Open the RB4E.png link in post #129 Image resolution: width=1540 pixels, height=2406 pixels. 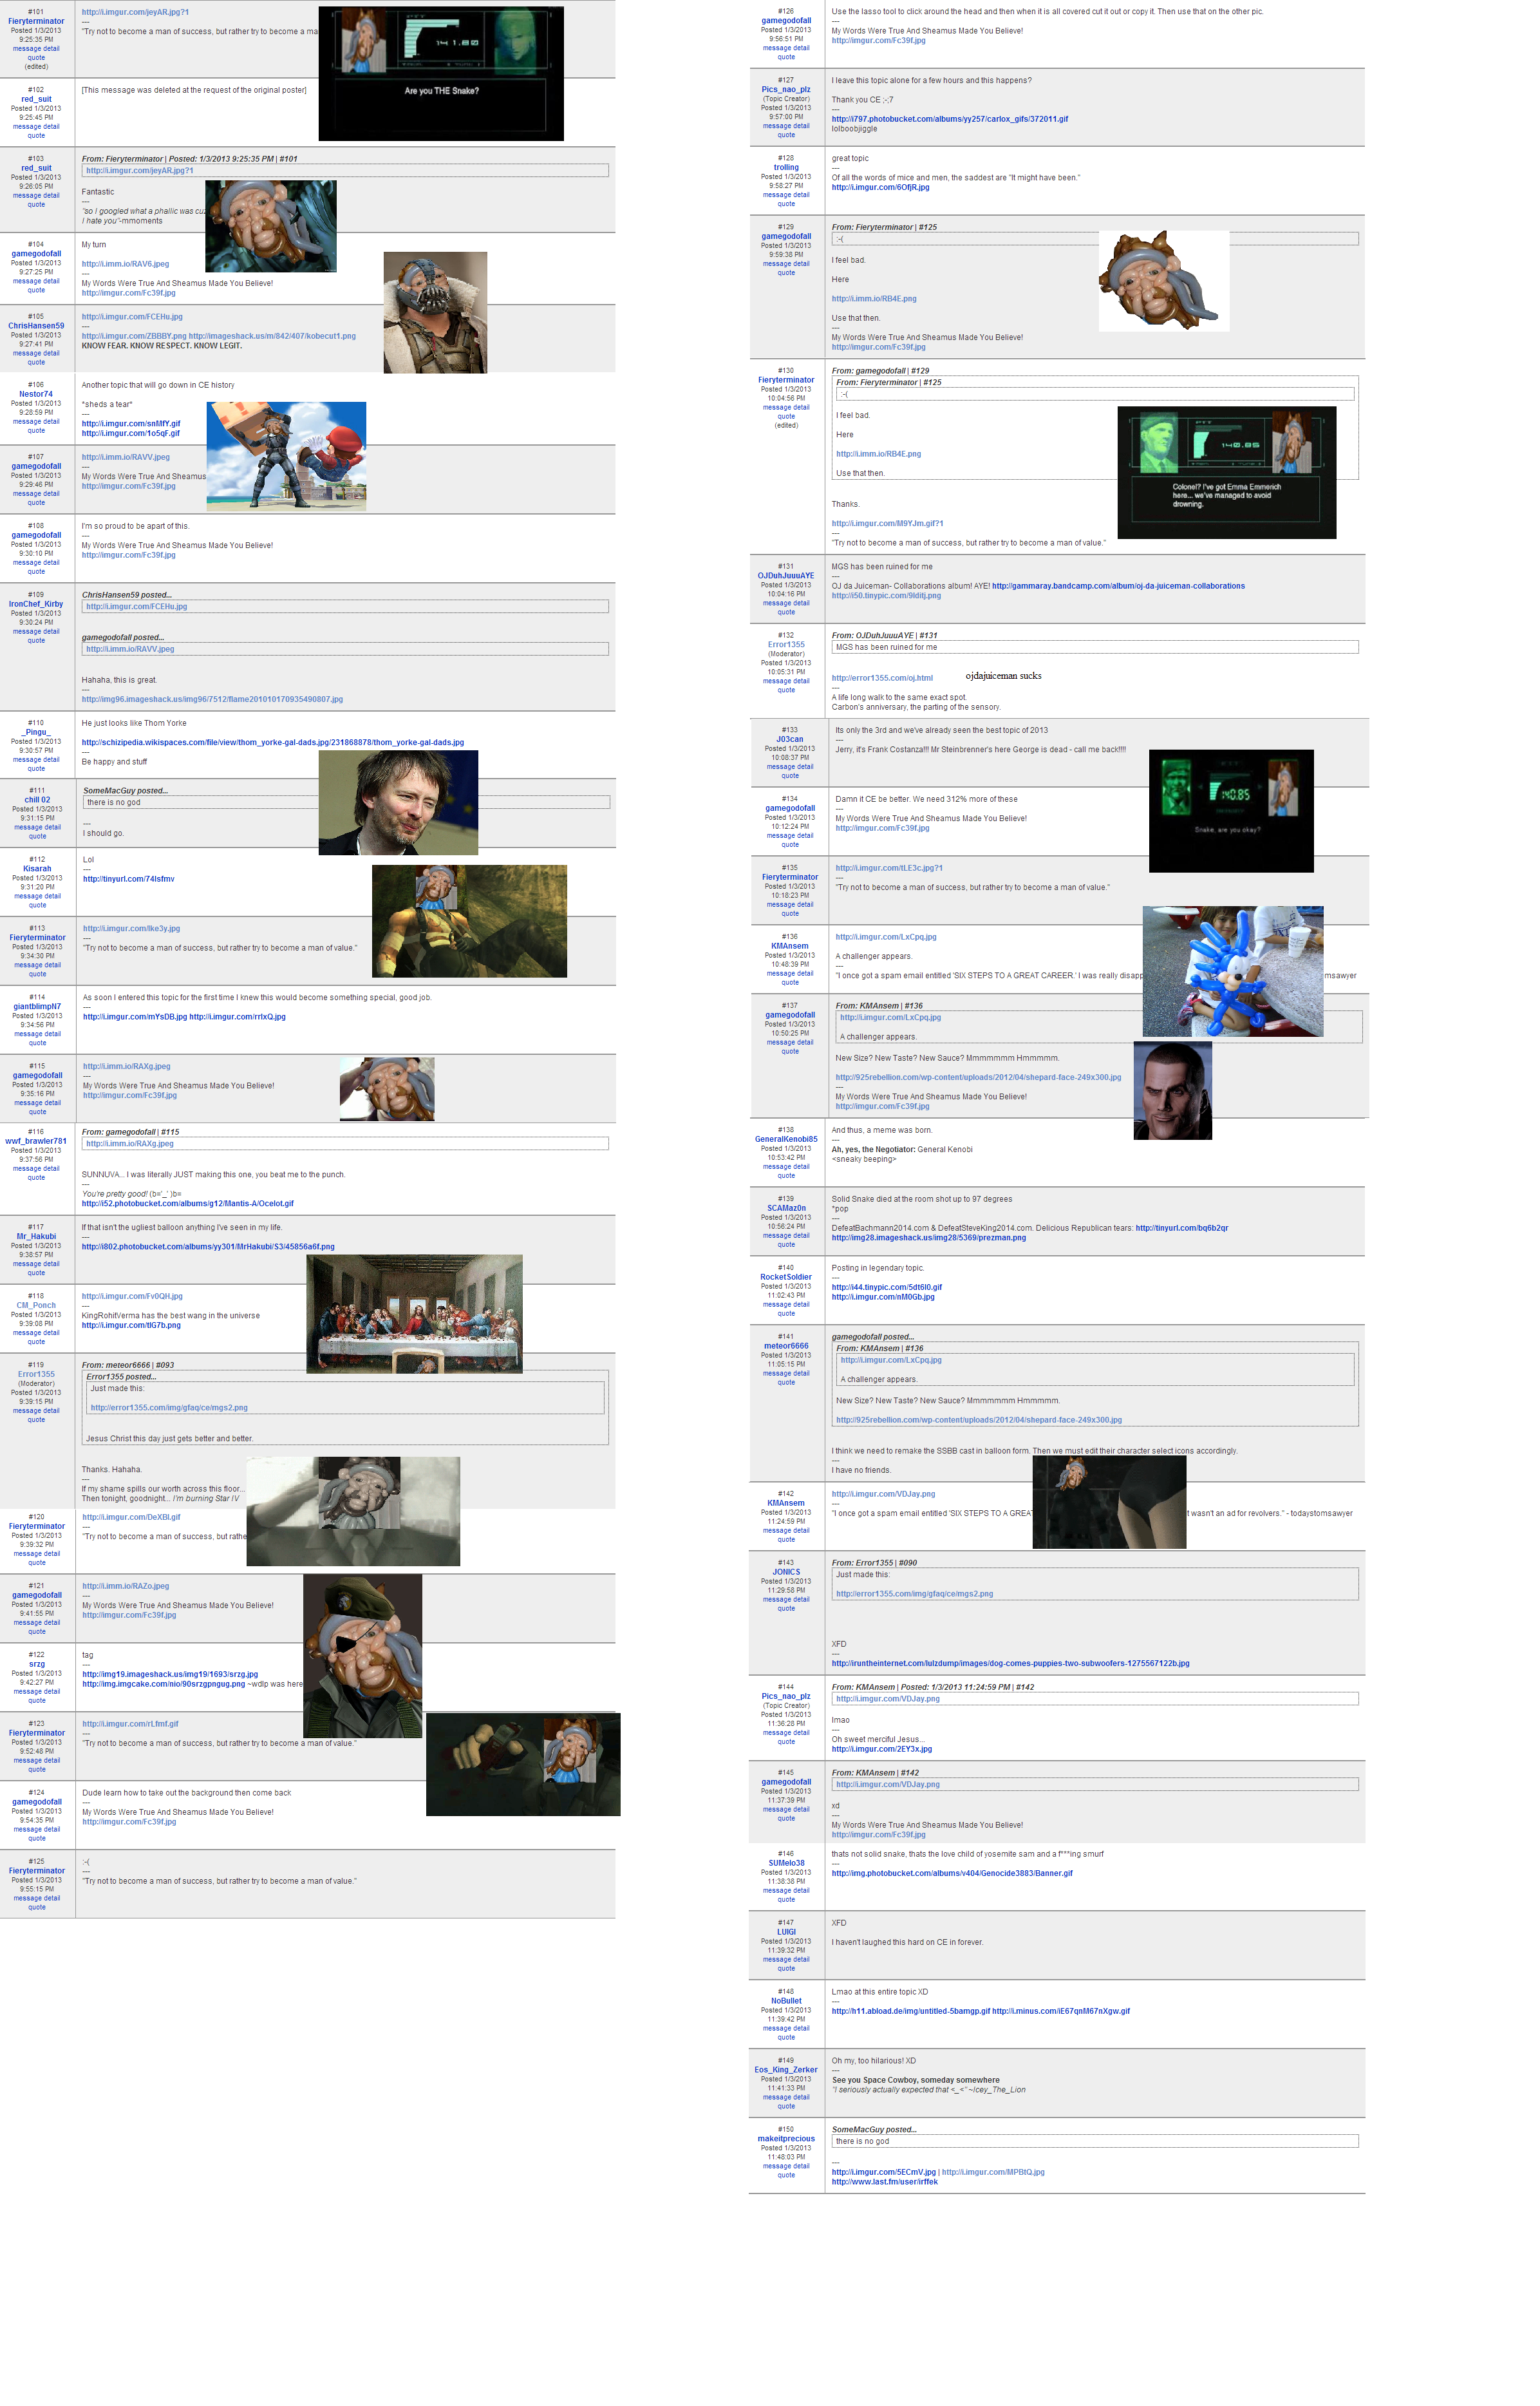click(x=874, y=299)
